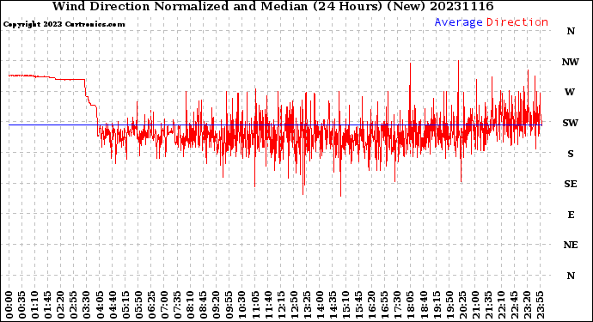
Task: Select the NW axis label
Action: coord(571,62)
